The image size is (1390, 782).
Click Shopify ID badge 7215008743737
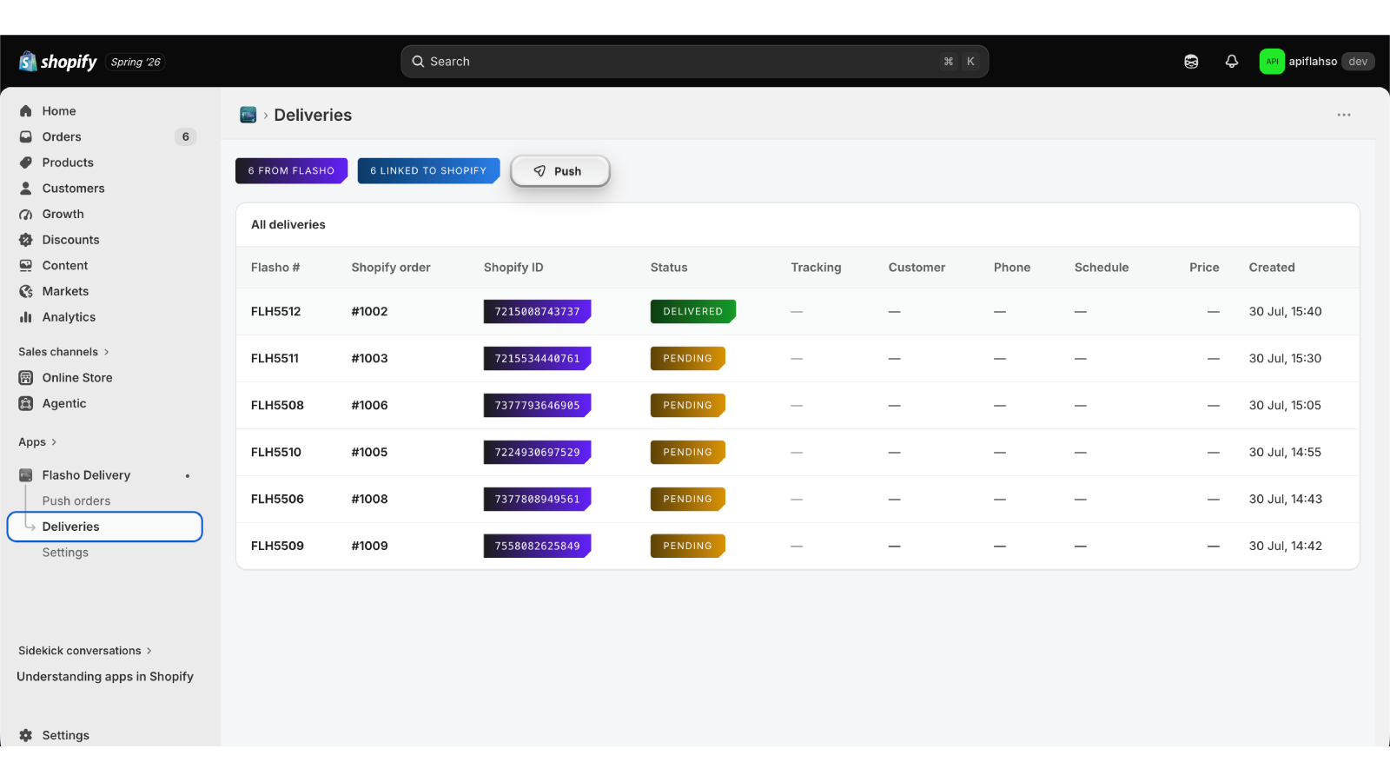click(x=537, y=311)
